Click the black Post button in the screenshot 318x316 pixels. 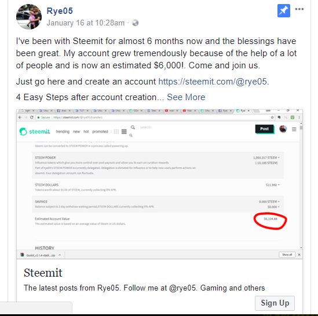264,129
